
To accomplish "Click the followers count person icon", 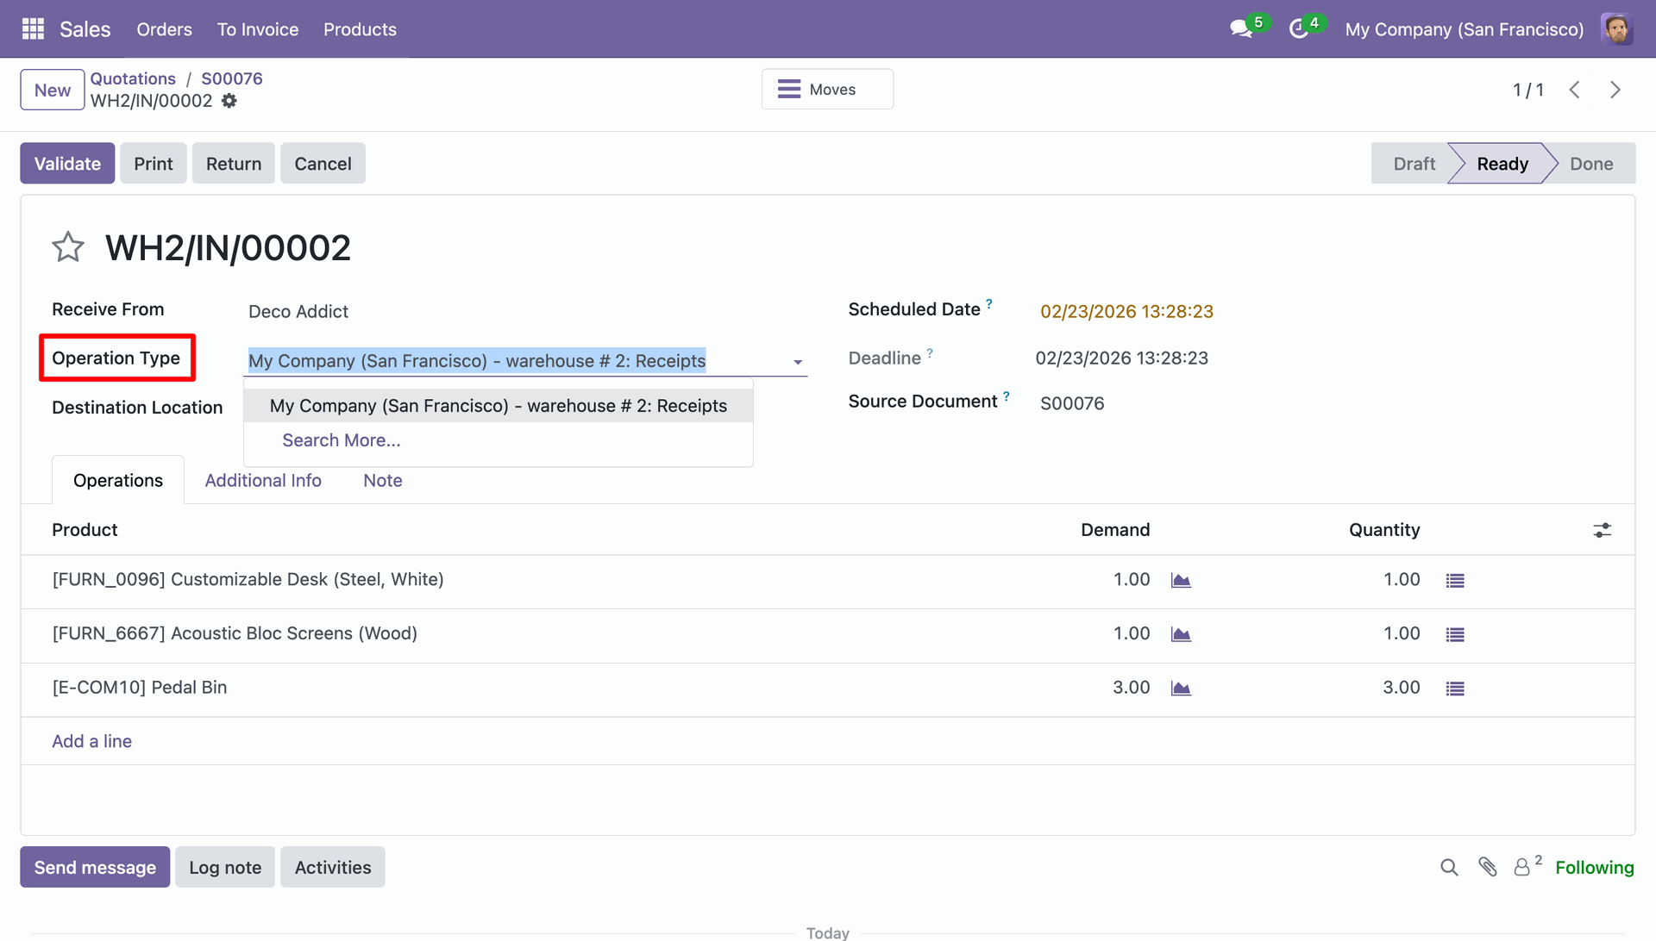I will pos(1522,867).
